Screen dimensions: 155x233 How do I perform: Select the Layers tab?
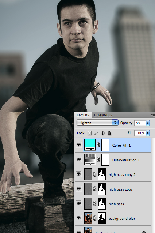83,115
